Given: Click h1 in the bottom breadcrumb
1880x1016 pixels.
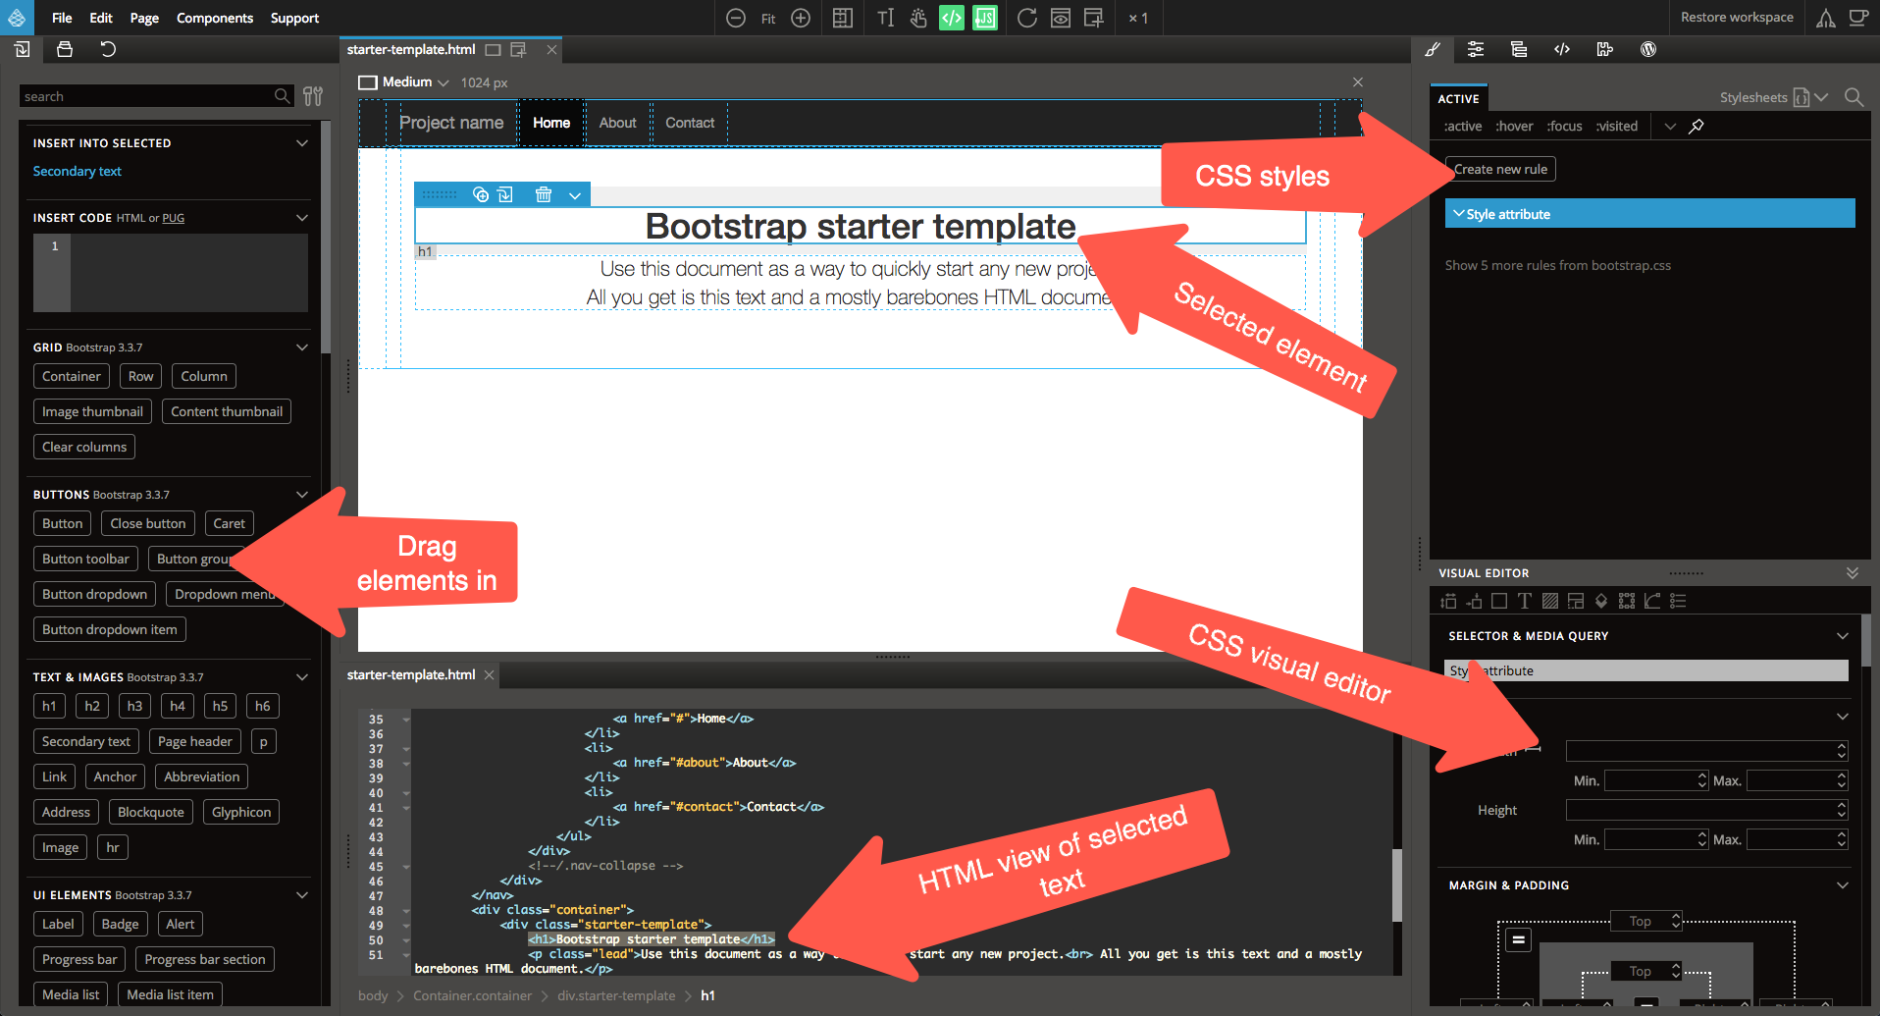Looking at the screenshot, I should pyautogui.click(x=707, y=995).
